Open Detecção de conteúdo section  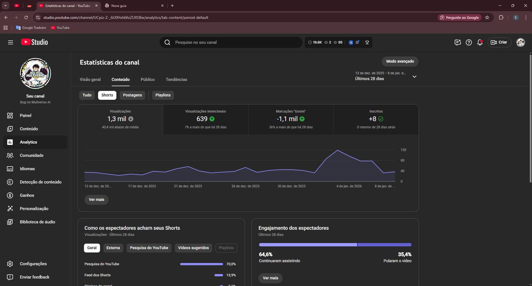pyautogui.click(x=40, y=182)
